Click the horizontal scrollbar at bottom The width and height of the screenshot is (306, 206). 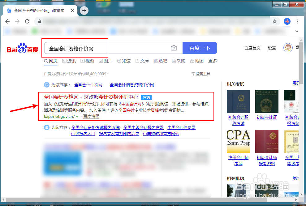point(136,200)
